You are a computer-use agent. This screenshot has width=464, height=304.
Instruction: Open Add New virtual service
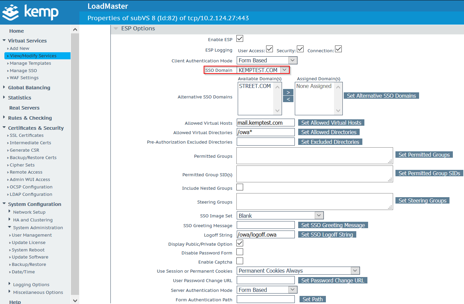pyautogui.click(x=20, y=49)
